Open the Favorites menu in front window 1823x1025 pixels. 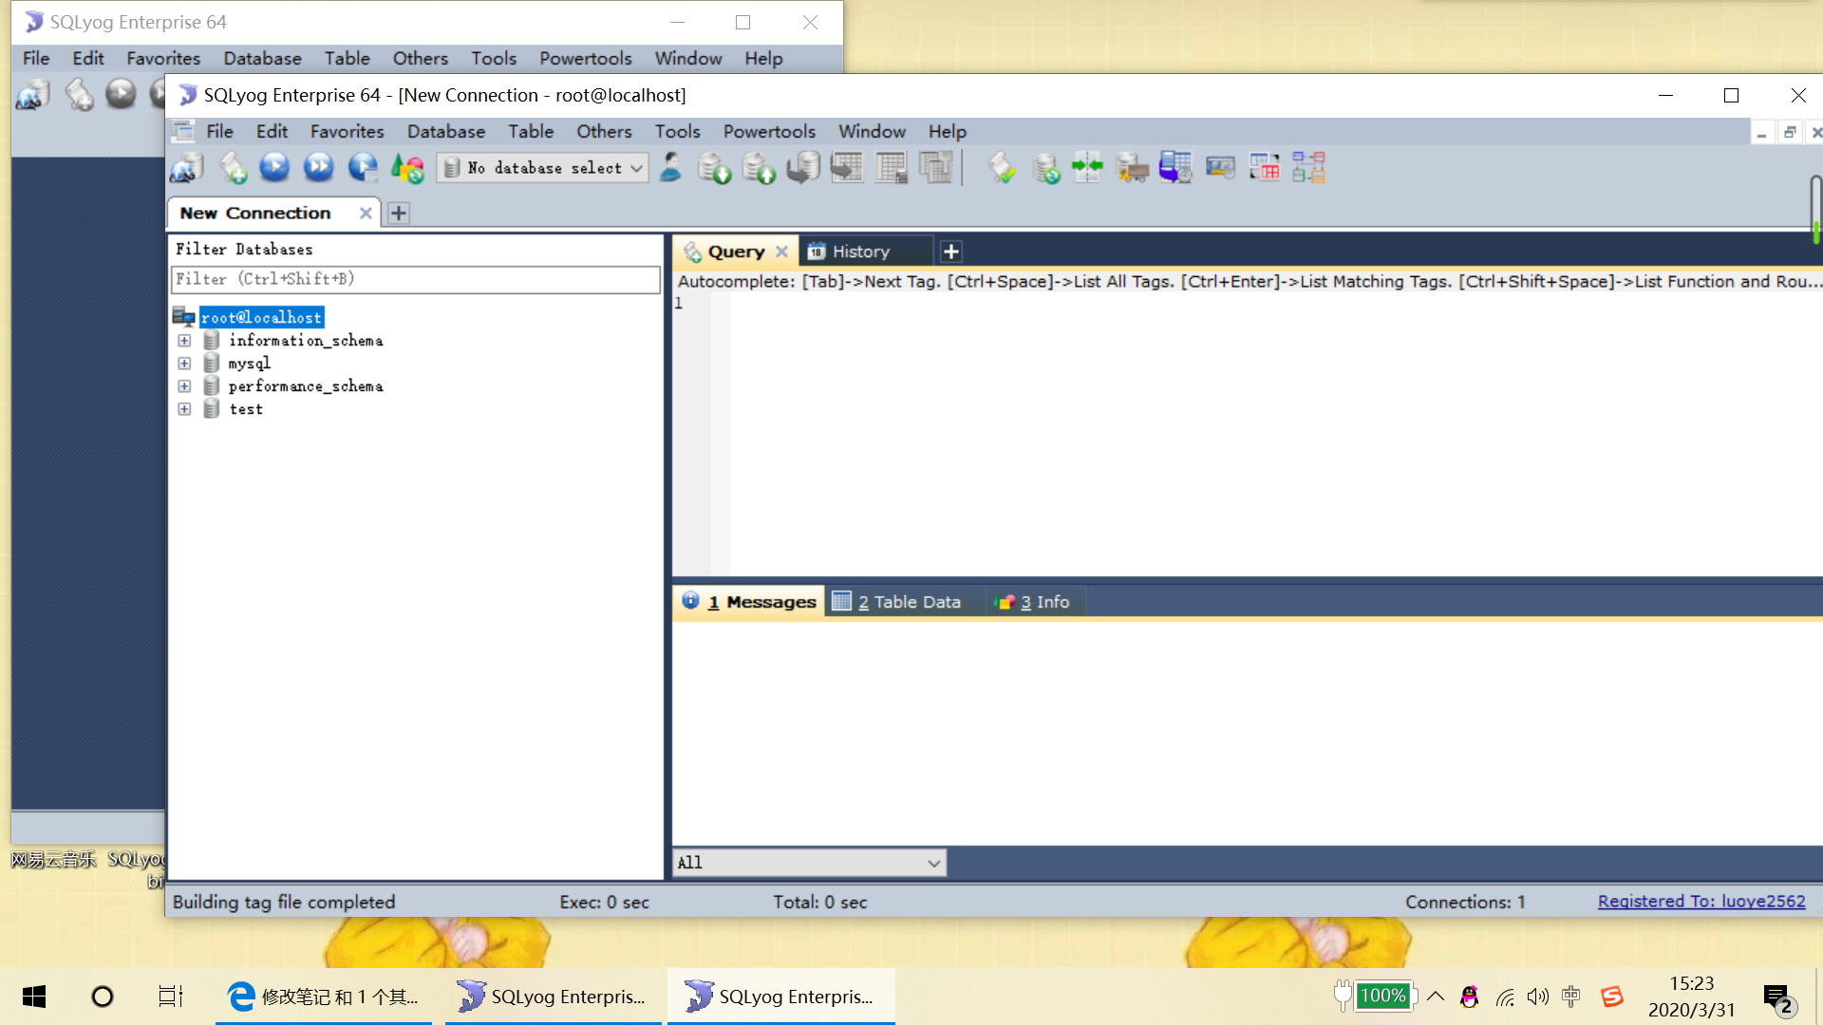tap(347, 131)
